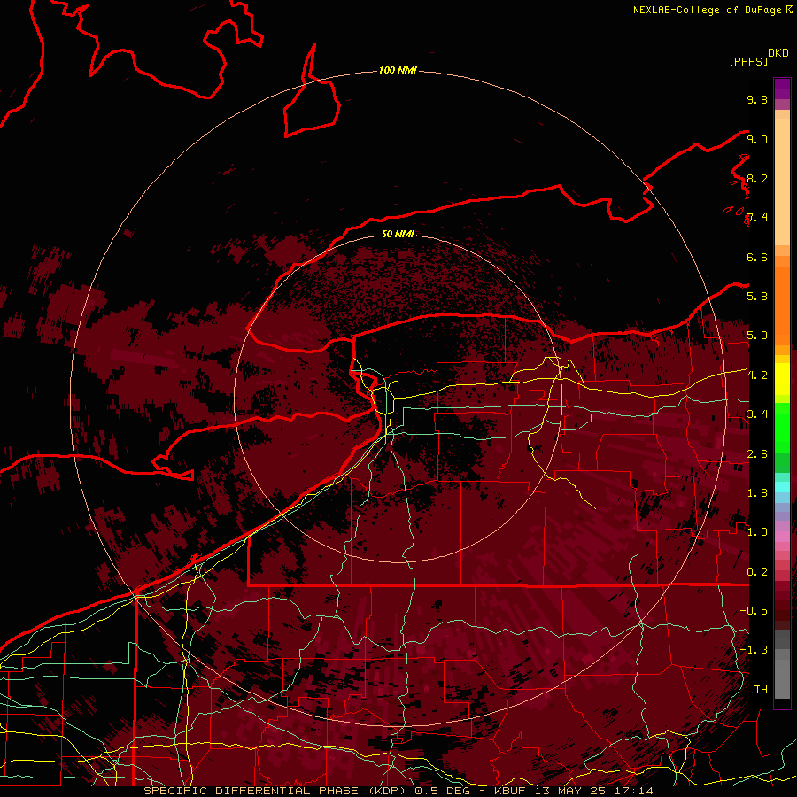Image resolution: width=797 pixels, height=797 pixels.
Task: Click the SPECIFIC DIFFERENTIAL PHASE (KDP) product title
Action: coord(277,791)
